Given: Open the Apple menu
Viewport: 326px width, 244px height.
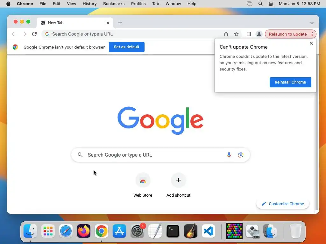Looking at the screenshot, I should tap(8, 4).
